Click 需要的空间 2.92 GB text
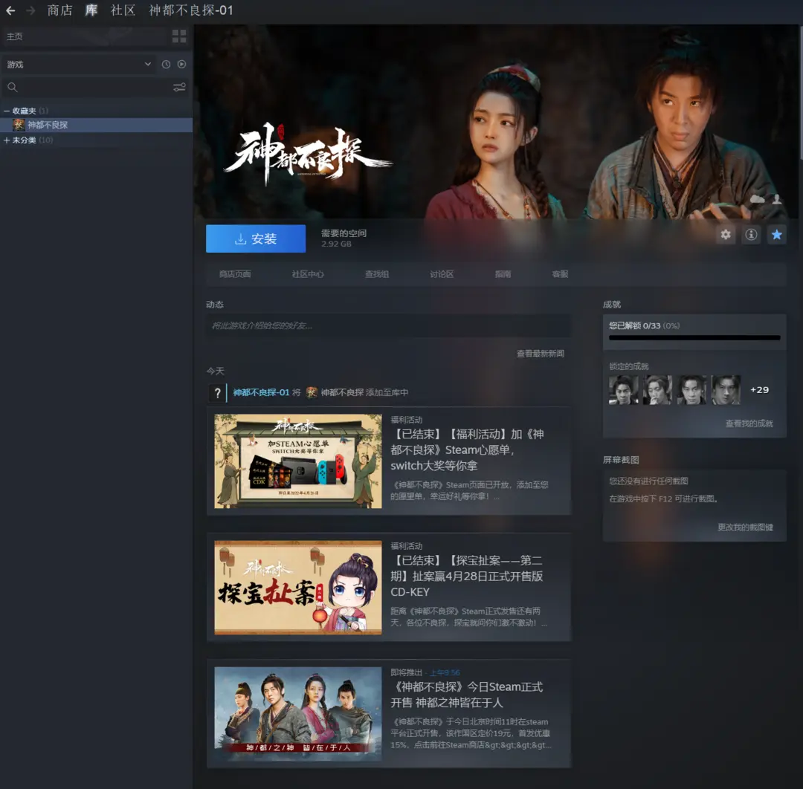The width and height of the screenshot is (803, 789). click(x=344, y=238)
